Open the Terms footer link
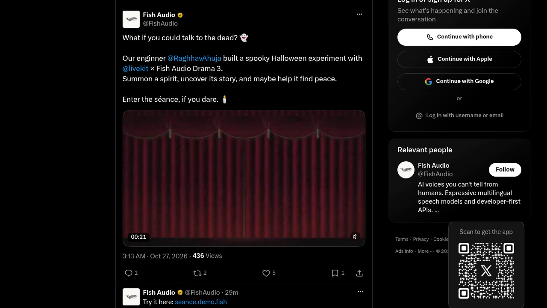 point(402,239)
